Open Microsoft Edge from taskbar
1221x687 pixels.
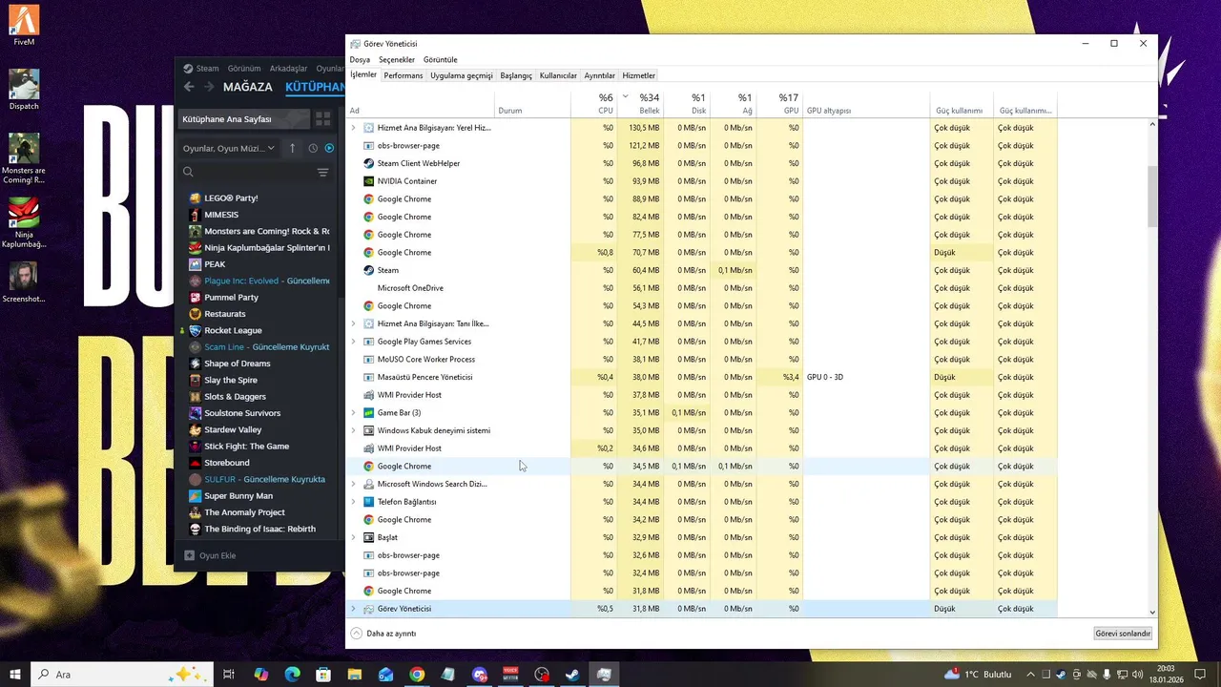292,675
